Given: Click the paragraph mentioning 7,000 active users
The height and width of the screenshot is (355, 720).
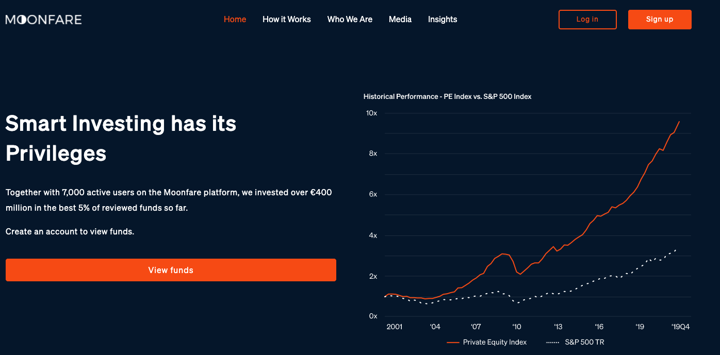Looking at the screenshot, I should click(169, 200).
